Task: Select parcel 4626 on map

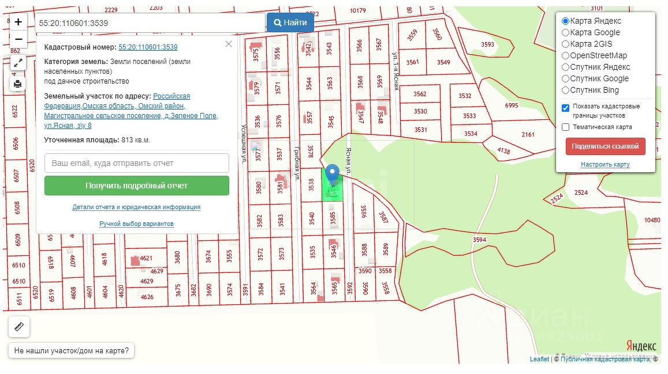Action: 147,297
